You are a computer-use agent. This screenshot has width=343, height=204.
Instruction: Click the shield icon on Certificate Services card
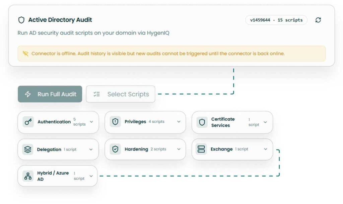click(x=202, y=122)
